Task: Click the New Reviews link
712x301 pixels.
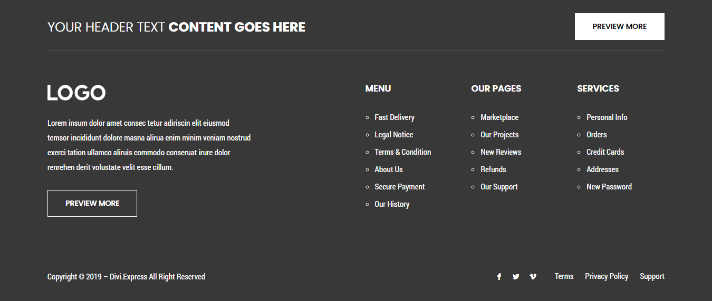Action: 501,152
